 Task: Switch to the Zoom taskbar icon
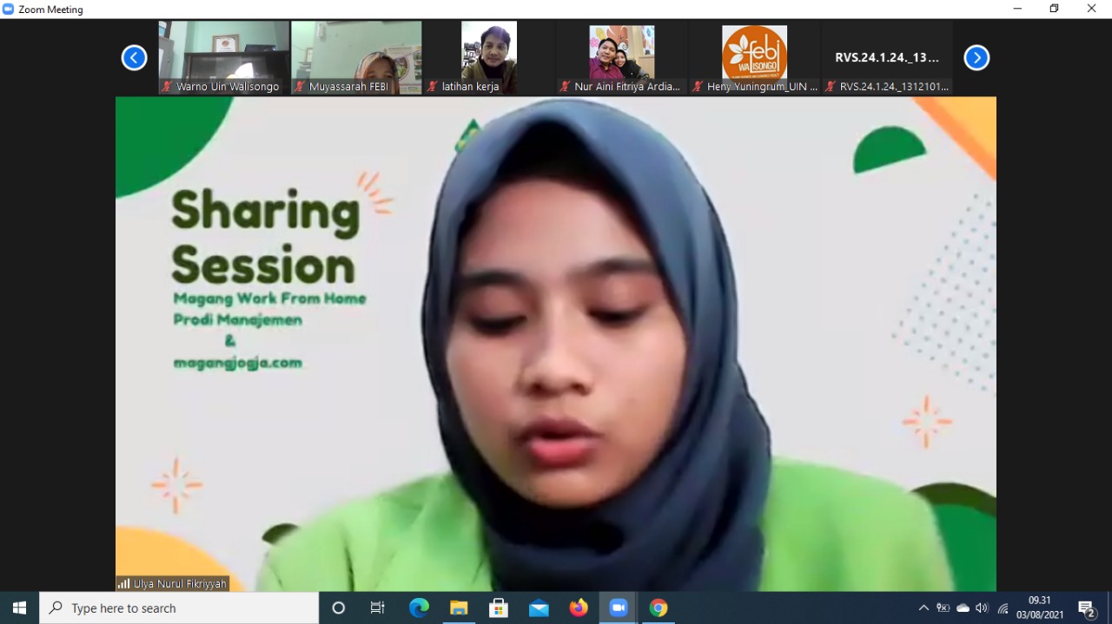click(x=619, y=608)
